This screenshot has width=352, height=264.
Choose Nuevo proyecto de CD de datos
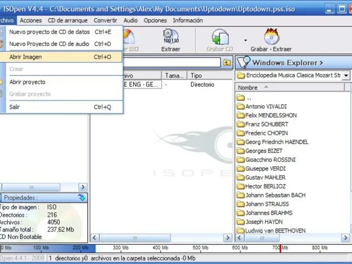pos(61,32)
